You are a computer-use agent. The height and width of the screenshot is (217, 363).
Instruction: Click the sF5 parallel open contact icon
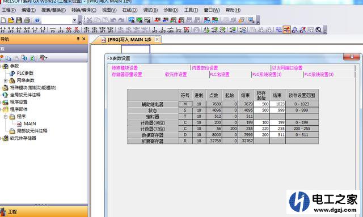coord(11,30)
